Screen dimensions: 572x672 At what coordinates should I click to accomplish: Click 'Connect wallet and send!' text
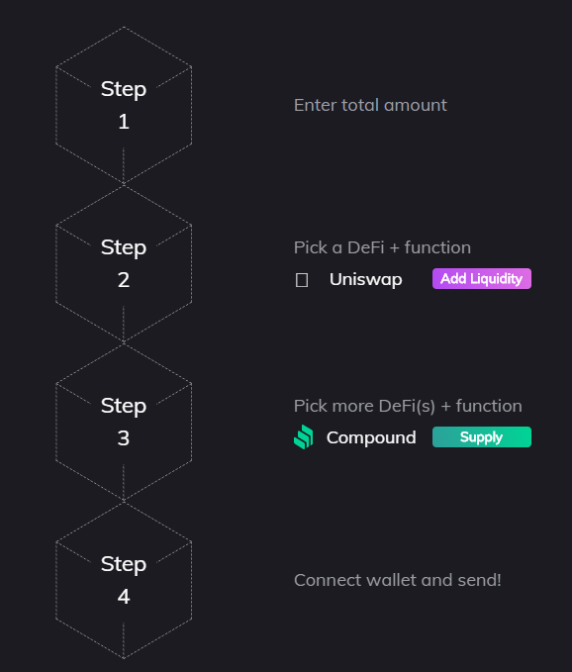coord(397,580)
